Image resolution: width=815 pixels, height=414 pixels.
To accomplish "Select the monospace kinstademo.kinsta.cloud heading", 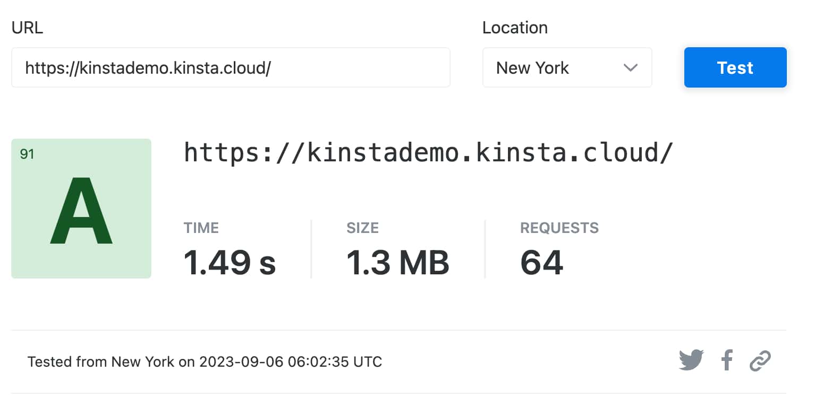I will point(428,153).
